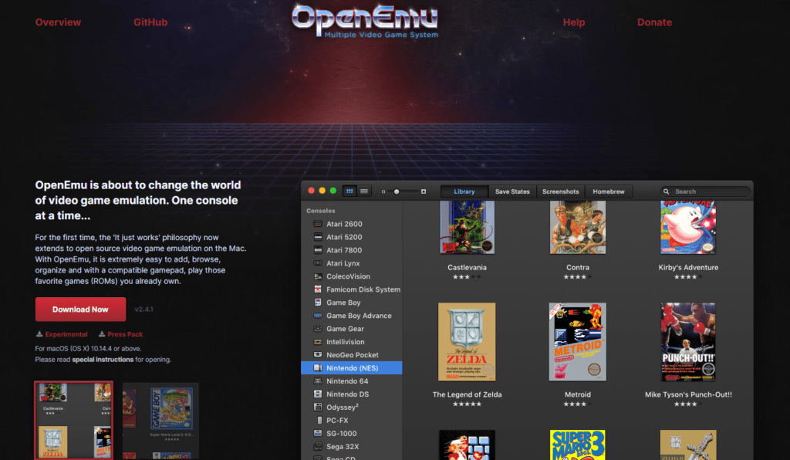Click the 'v2.4.1' version text

[143, 309]
